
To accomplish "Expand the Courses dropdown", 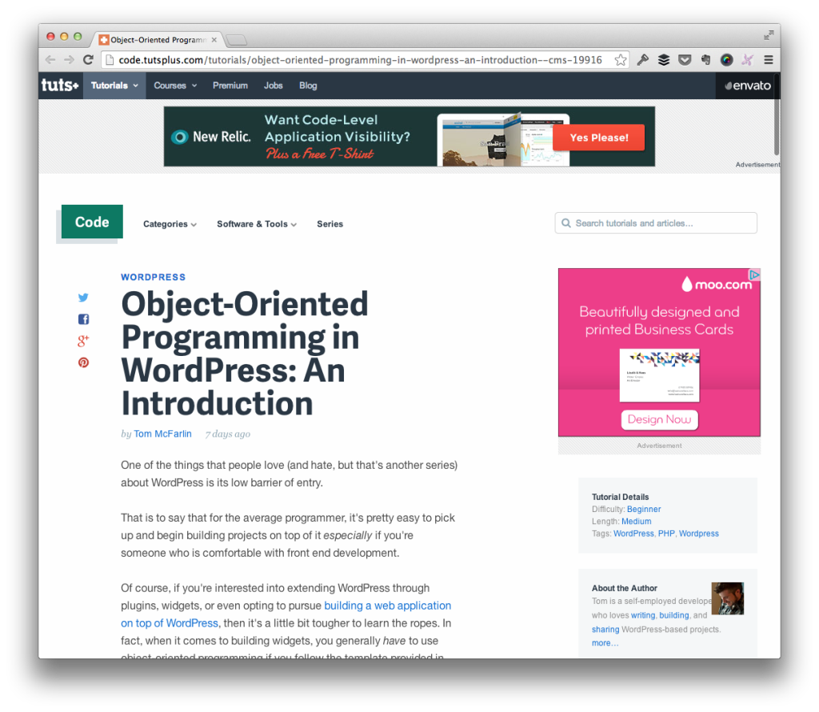I will (175, 86).
